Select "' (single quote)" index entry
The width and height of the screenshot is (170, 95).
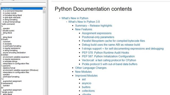(7, 92)
